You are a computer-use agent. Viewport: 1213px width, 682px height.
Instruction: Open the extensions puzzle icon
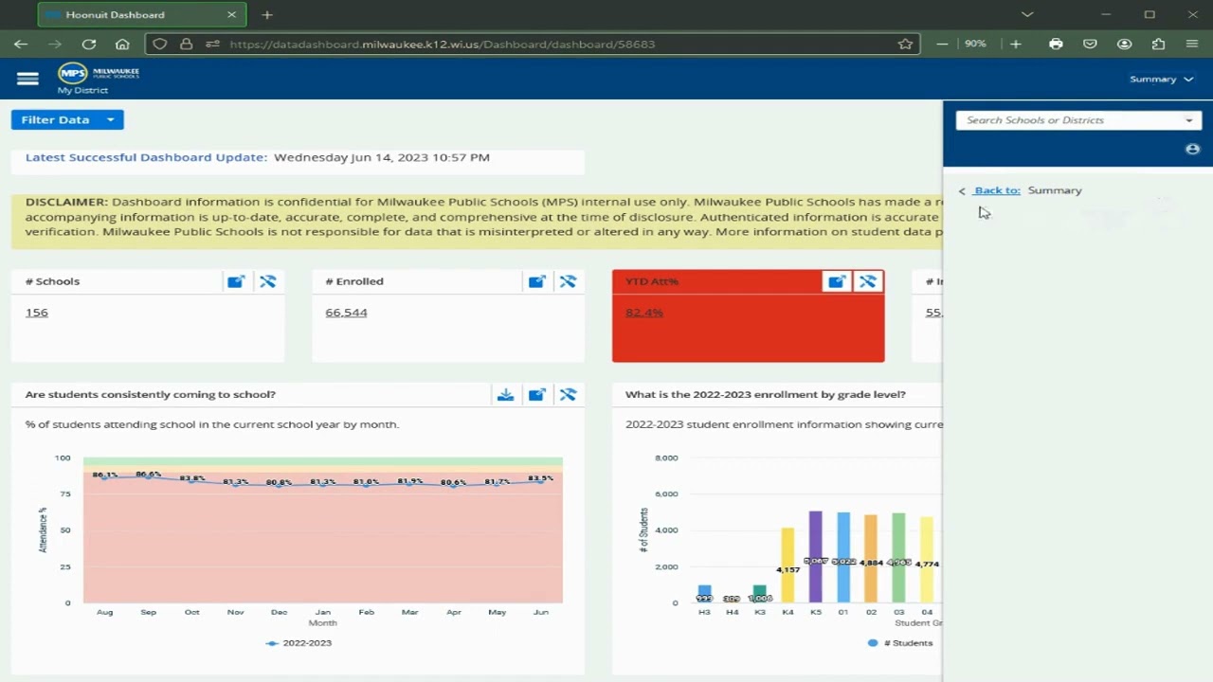point(1158,45)
